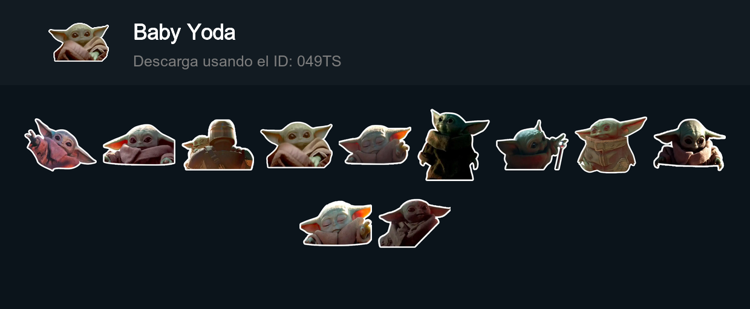Viewport: 750px width, 309px height.
Task: Pick the bottom-row sticker looking up sideways
Action: [414, 223]
